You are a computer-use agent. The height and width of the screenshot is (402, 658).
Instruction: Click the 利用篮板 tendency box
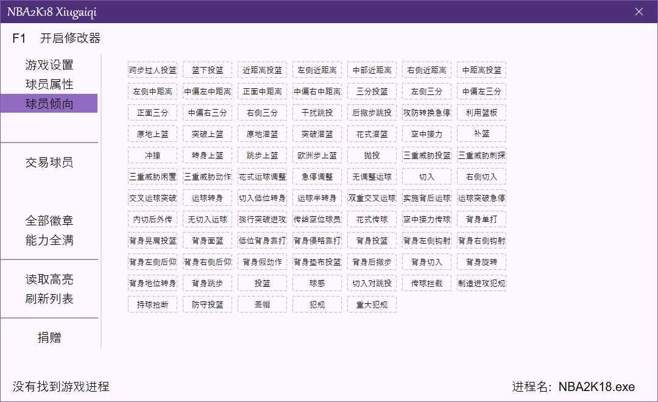(482, 113)
